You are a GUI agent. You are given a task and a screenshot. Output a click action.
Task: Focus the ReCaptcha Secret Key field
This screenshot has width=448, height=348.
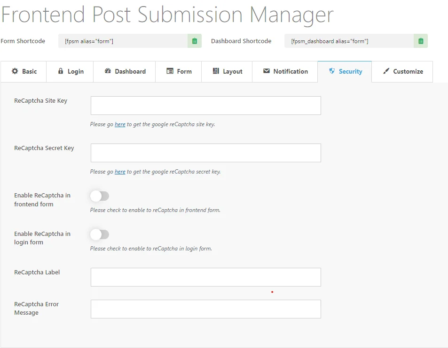(x=206, y=153)
